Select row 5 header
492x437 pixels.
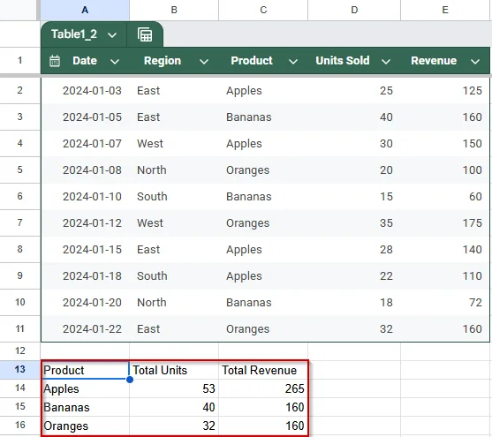(x=20, y=170)
